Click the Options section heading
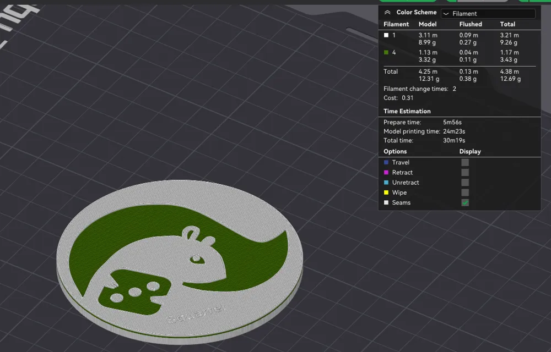 point(395,151)
